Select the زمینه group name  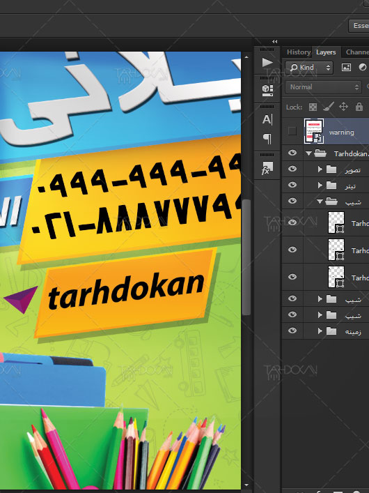point(353,332)
